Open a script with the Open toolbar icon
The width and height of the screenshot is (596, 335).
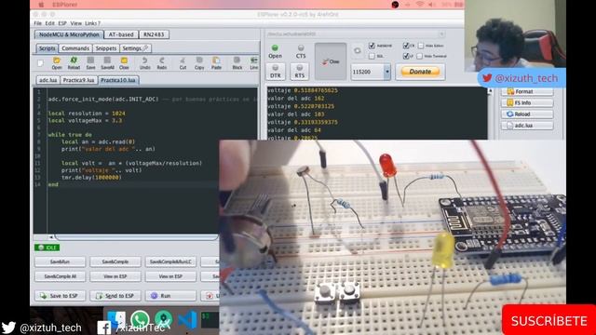click(x=57, y=63)
